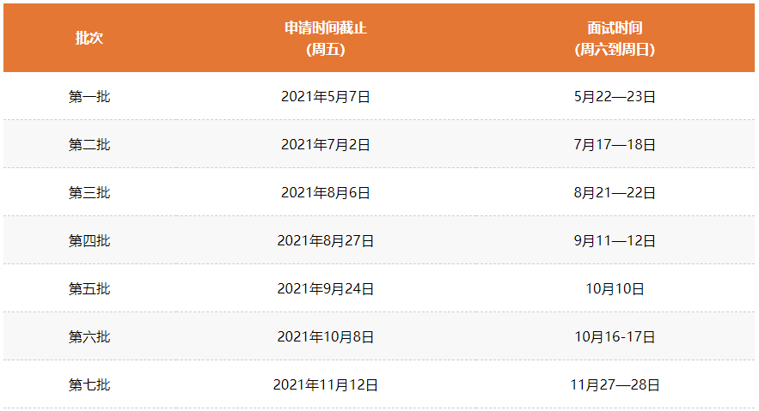Click the deadline 2021年8月27日

[325, 241]
